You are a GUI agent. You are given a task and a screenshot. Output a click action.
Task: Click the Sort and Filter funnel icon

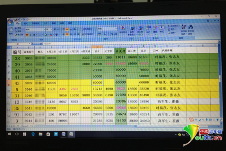(183, 27)
